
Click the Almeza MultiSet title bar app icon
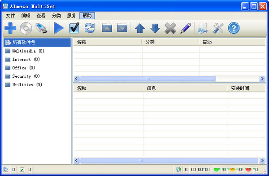click(x=5, y=6)
